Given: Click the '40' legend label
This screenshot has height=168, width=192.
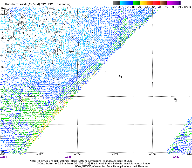Looking at the screenshot, I should click(x=167, y=7).
